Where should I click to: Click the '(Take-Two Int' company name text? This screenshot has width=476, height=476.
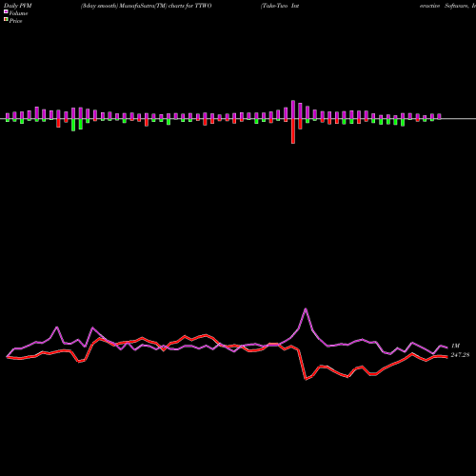[280, 6]
